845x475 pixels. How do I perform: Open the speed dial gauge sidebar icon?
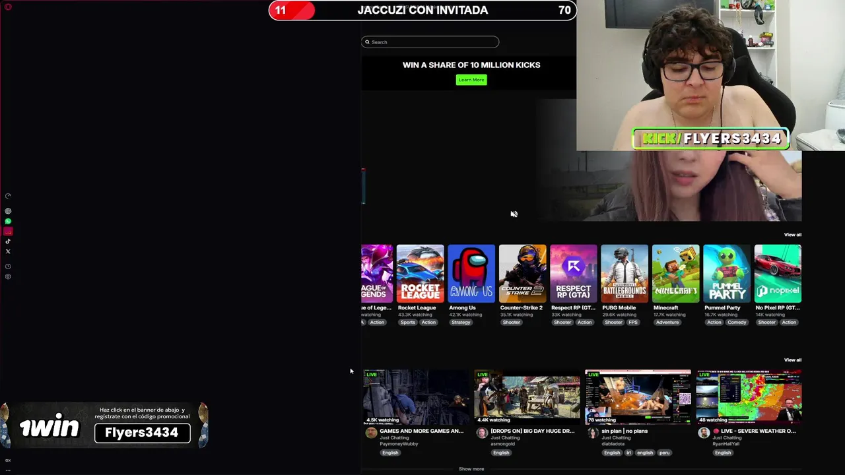pyautogui.click(x=8, y=196)
